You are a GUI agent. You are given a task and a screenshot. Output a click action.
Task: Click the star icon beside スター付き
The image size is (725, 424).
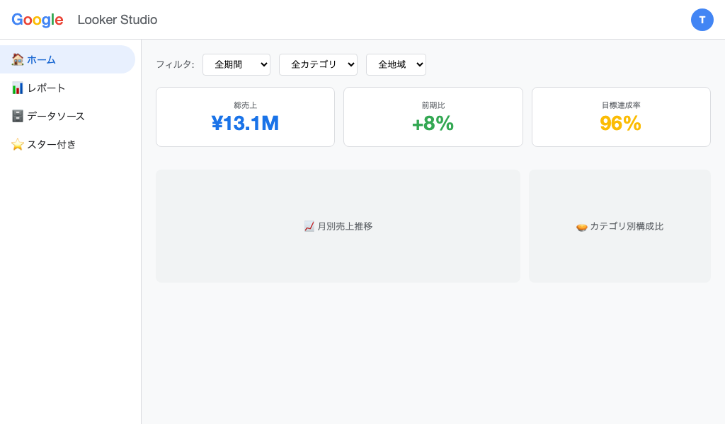[18, 145]
